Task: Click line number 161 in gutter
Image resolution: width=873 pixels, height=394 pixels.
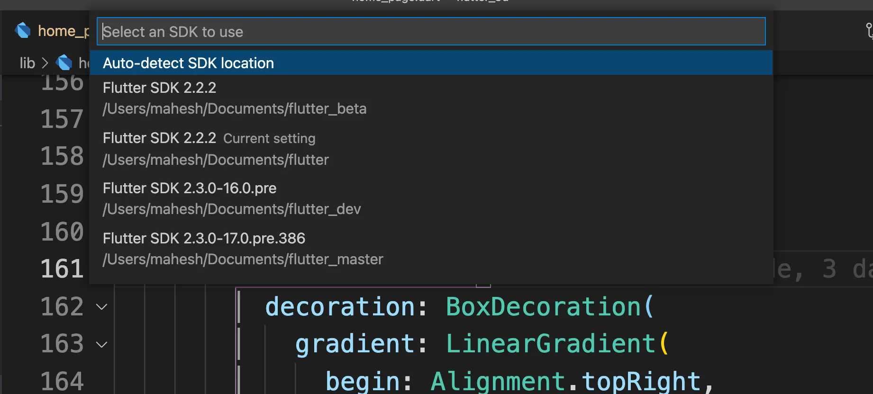Action: pos(62,269)
